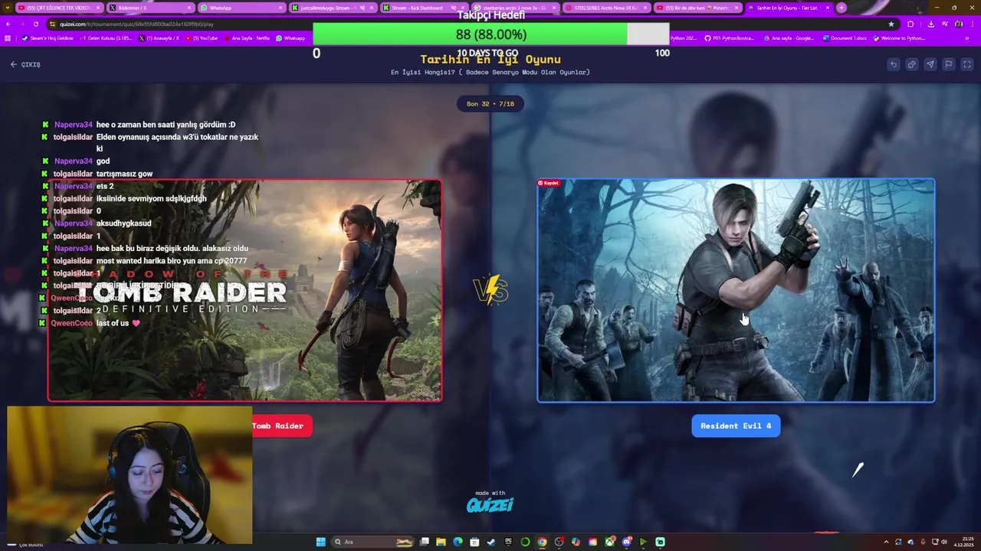Open the Windows Start menu
This screenshot has width=981, height=551.
click(x=320, y=542)
